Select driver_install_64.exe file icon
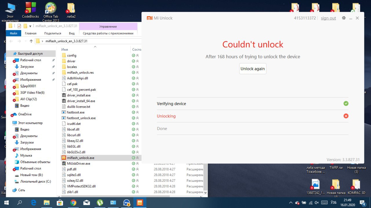The width and height of the screenshot is (371, 208). (64, 101)
